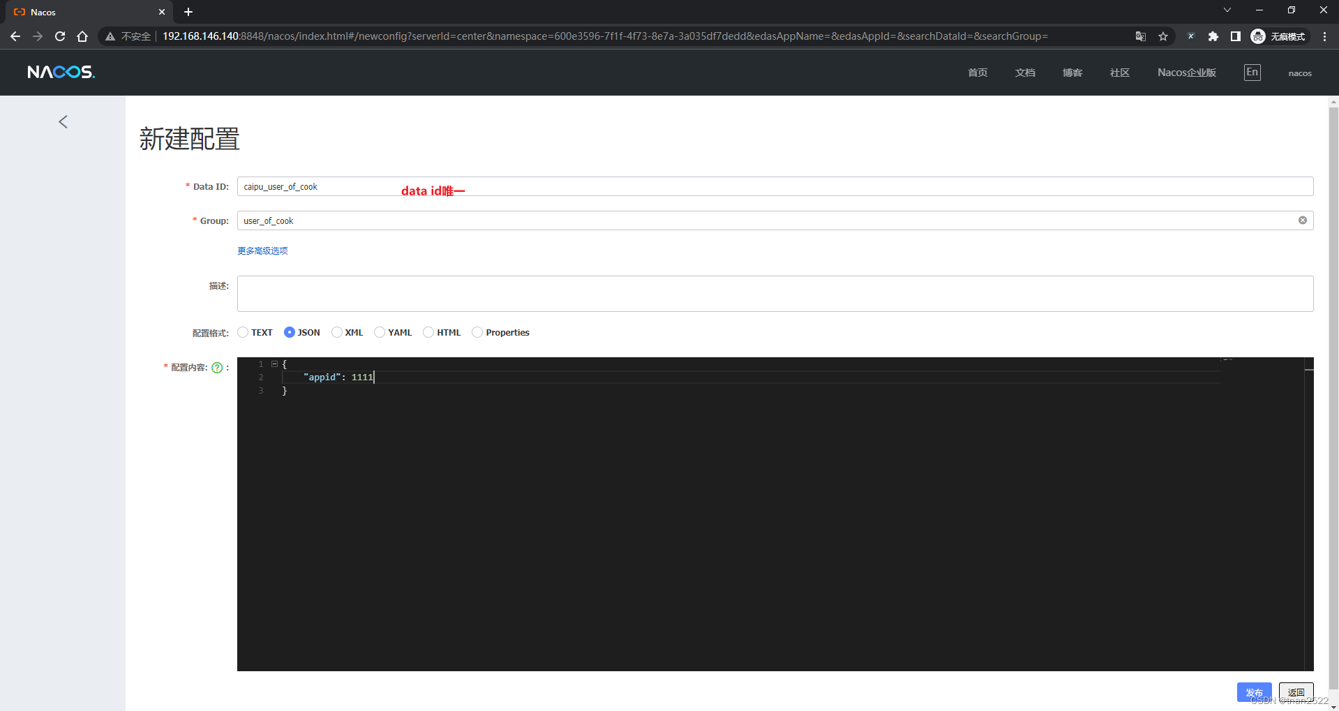Collapse the JSON block fold marker on line 1
The width and height of the screenshot is (1339, 711).
[x=274, y=364]
